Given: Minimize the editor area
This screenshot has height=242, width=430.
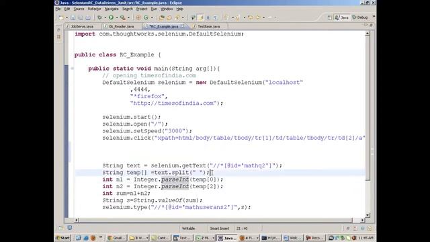Looking at the screenshot, I should coord(365,25).
